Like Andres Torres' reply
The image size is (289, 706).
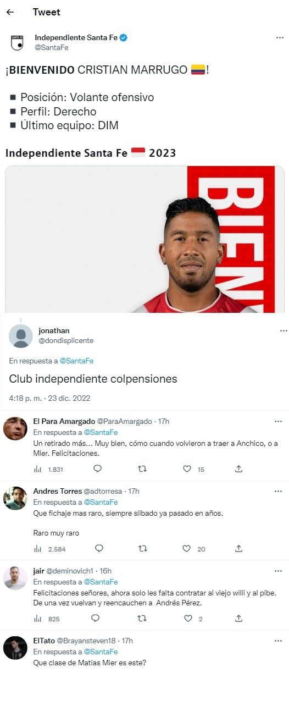tap(186, 549)
